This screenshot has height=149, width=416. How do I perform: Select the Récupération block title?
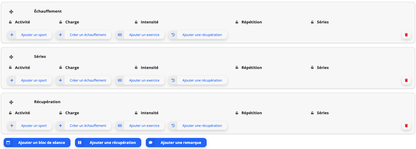point(47,102)
